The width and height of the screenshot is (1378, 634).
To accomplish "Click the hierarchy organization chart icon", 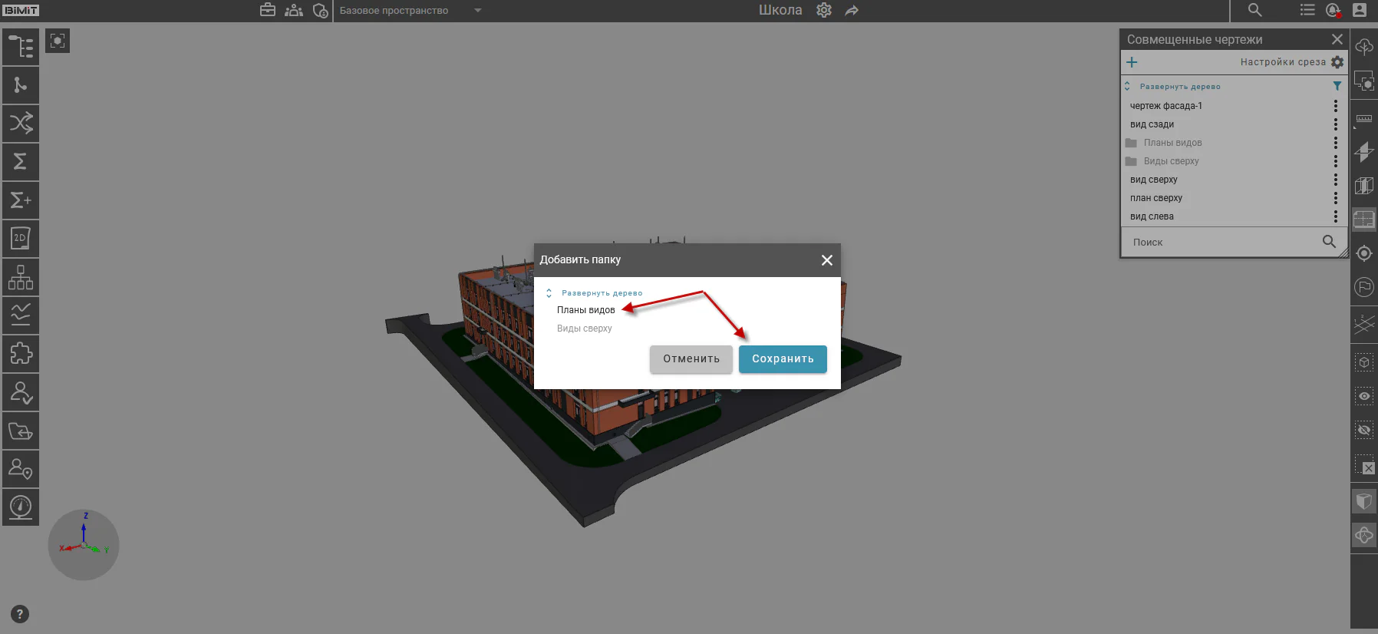I will (x=21, y=277).
